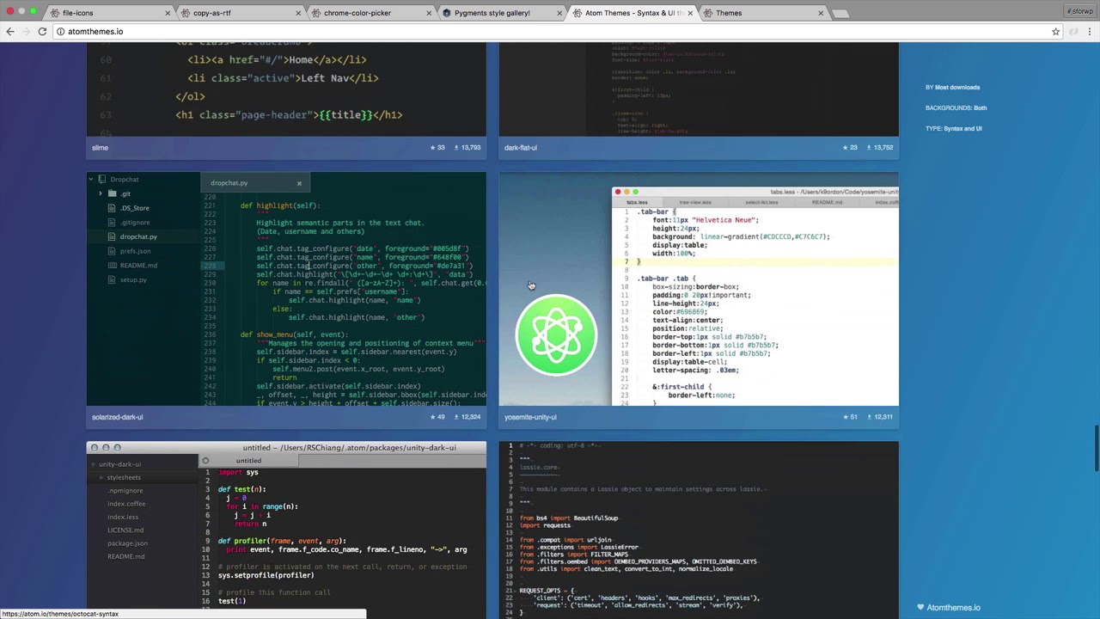Click the star count 49 on solarized-dark-ui
1100x619 pixels.
tap(437, 417)
